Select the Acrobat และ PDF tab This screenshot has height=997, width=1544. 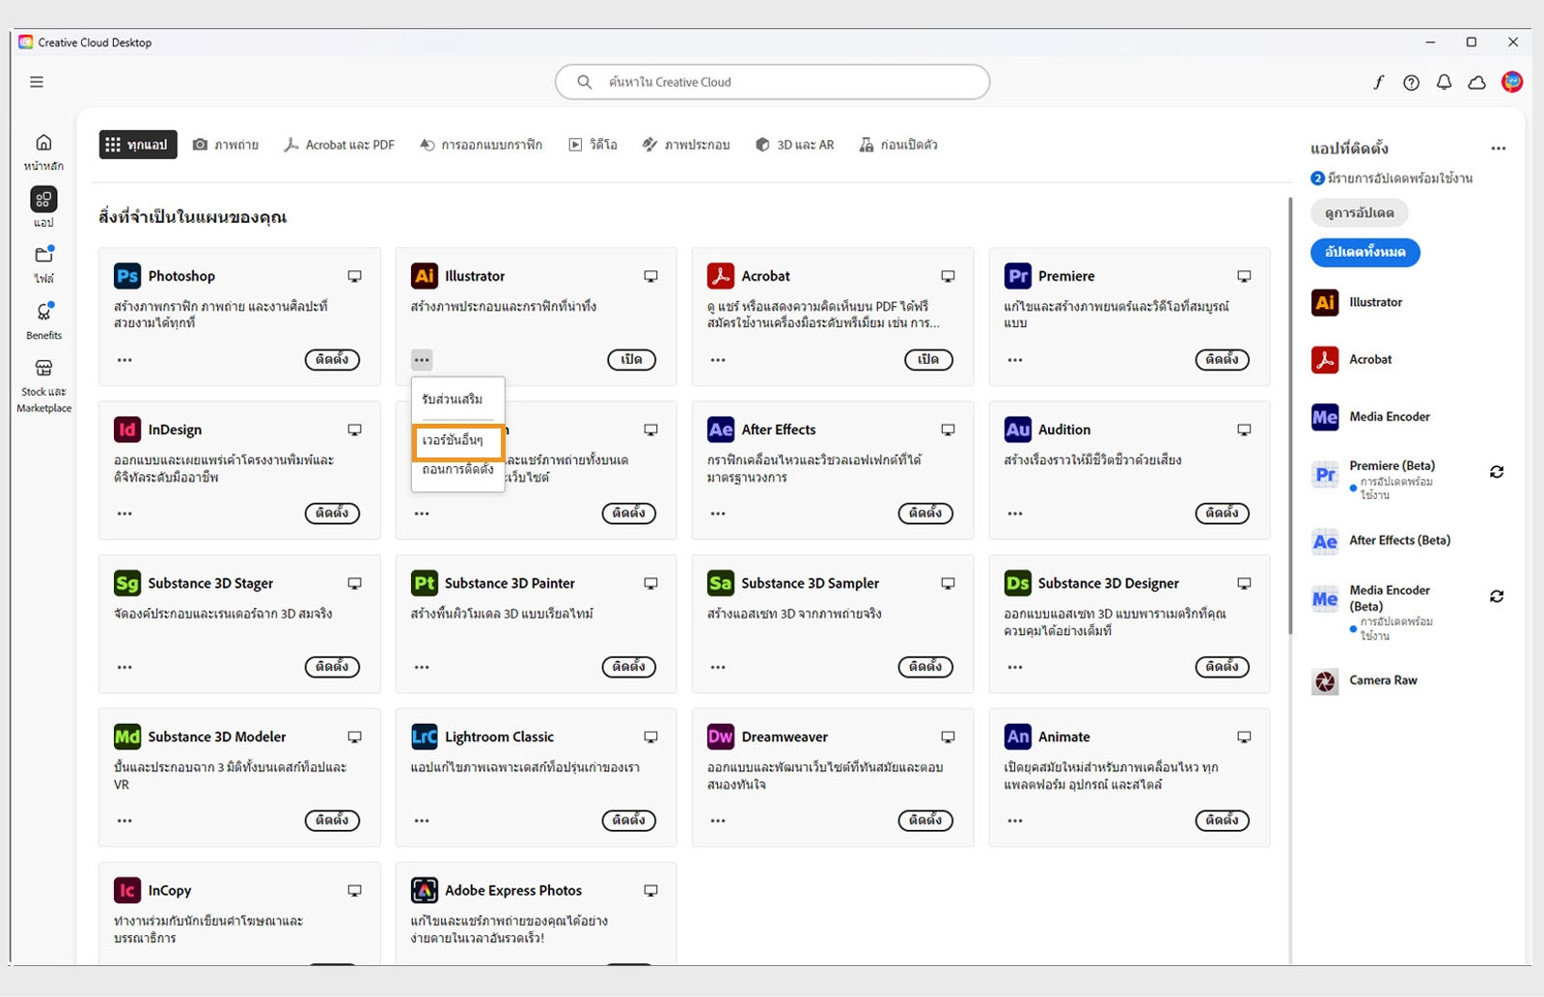[x=339, y=145]
